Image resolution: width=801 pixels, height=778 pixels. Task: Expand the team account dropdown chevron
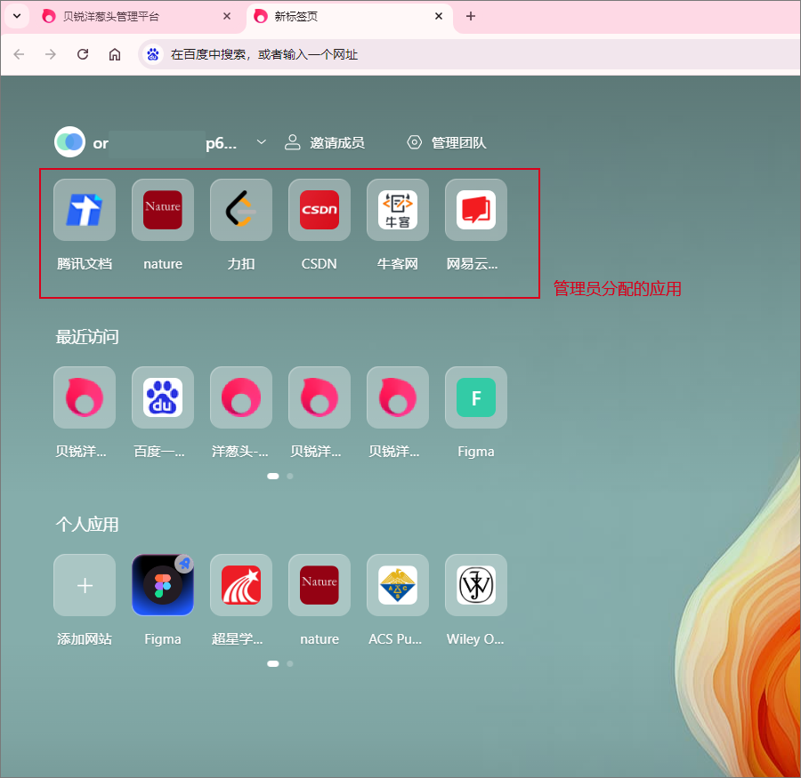click(261, 142)
